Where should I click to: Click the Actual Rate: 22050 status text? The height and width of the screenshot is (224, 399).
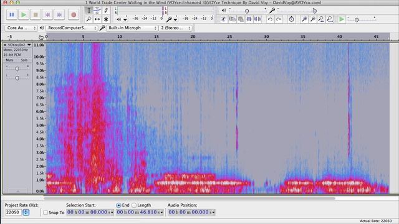pyautogui.click(x=375, y=221)
